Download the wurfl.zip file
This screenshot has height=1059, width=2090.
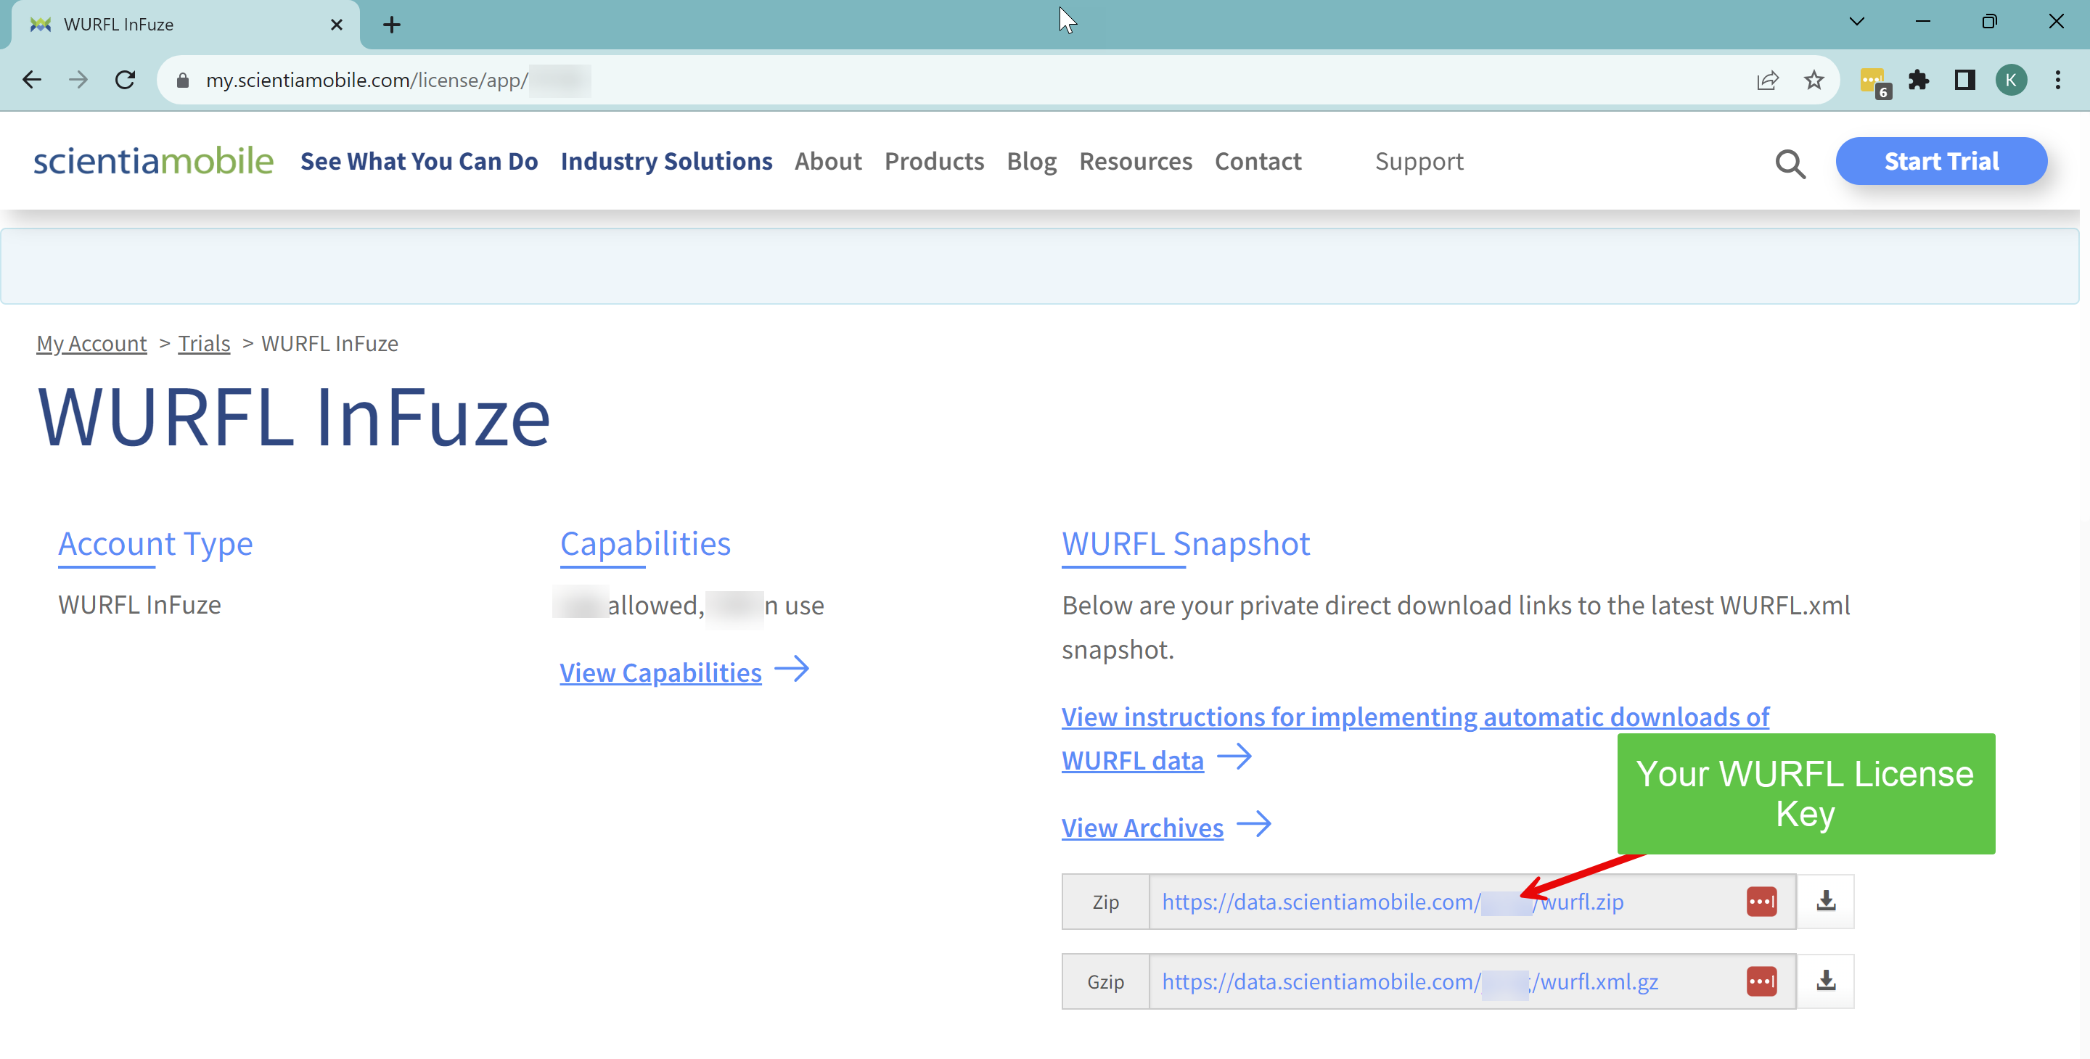click(1826, 902)
